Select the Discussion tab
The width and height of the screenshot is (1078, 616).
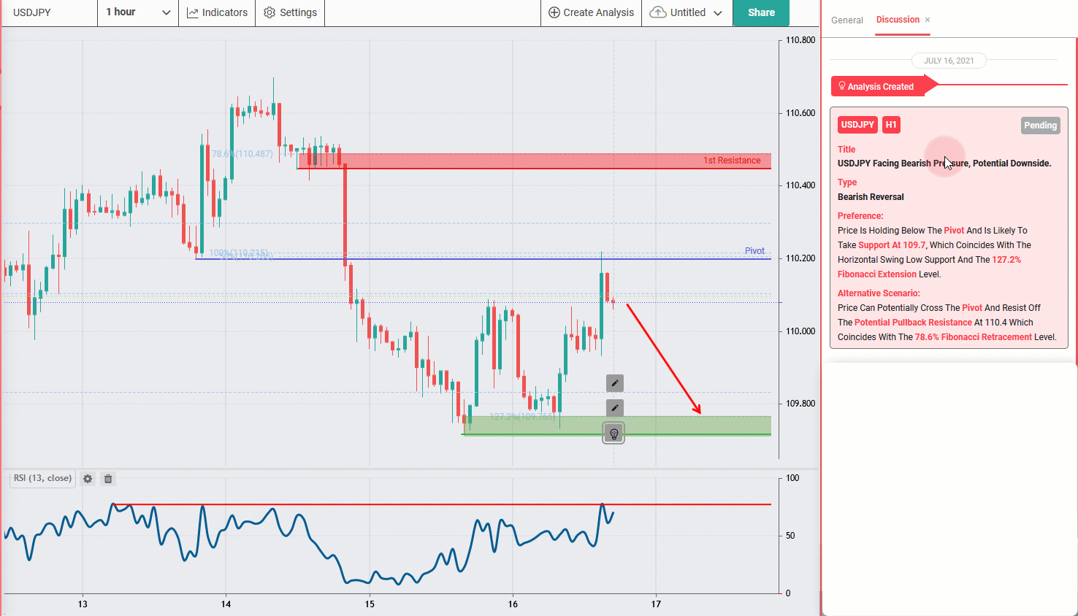pyautogui.click(x=898, y=20)
